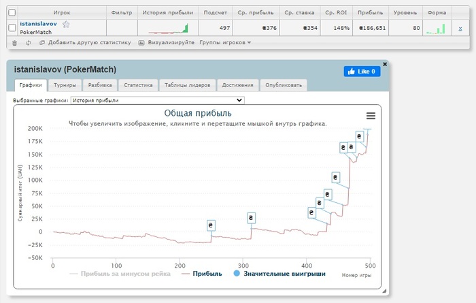Click the average stake value ₴354

pyautogui.click(x=310, y=28)
